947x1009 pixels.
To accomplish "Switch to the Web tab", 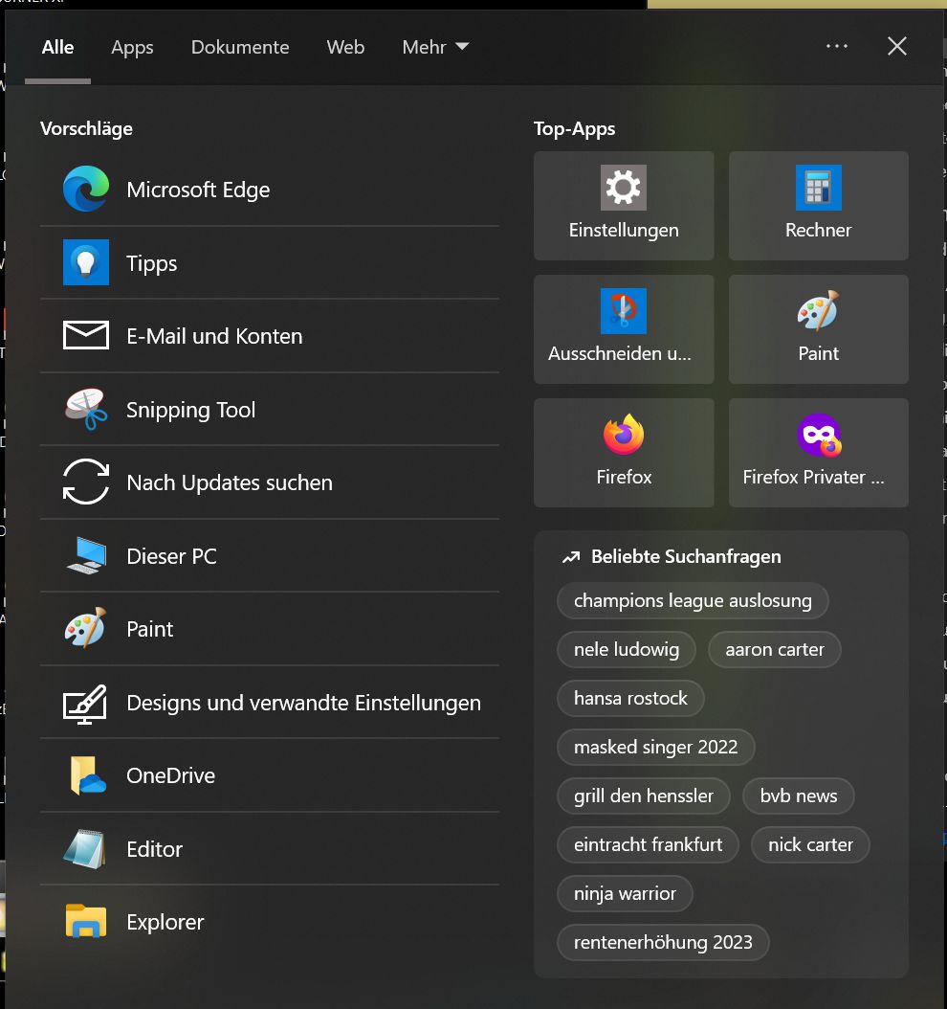I will click(x=345, y=48).
